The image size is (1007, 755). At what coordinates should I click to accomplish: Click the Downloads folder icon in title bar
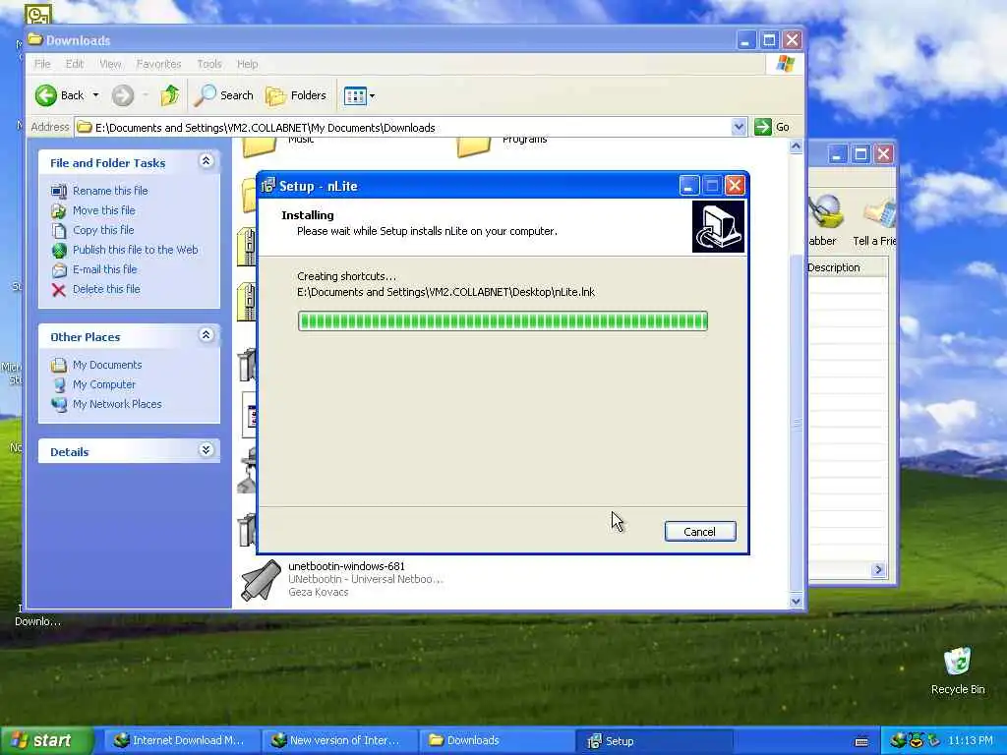point(35,39)
